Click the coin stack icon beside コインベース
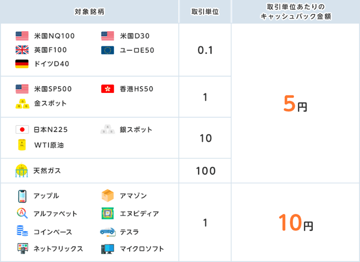 click(x=22, y=231)
